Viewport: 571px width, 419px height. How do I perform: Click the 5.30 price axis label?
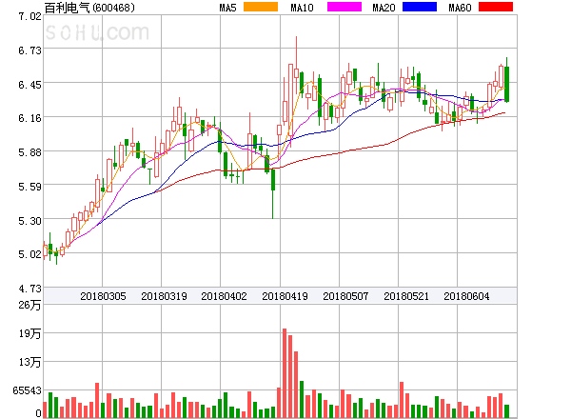coord(30,221)
